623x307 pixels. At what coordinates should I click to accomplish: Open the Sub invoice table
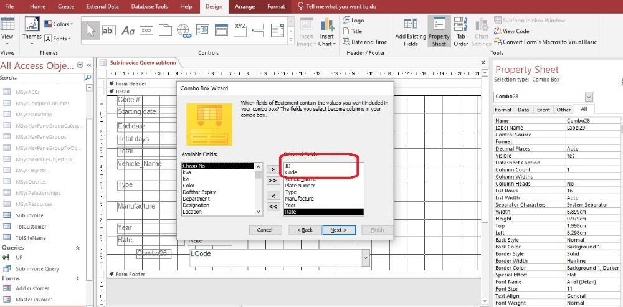point(29,215)
